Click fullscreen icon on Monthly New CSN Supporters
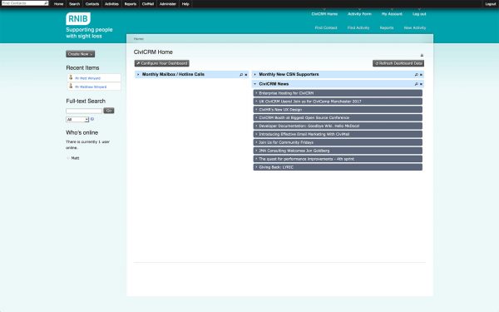Screen dimensions: 499x312 tap(416, 75)
